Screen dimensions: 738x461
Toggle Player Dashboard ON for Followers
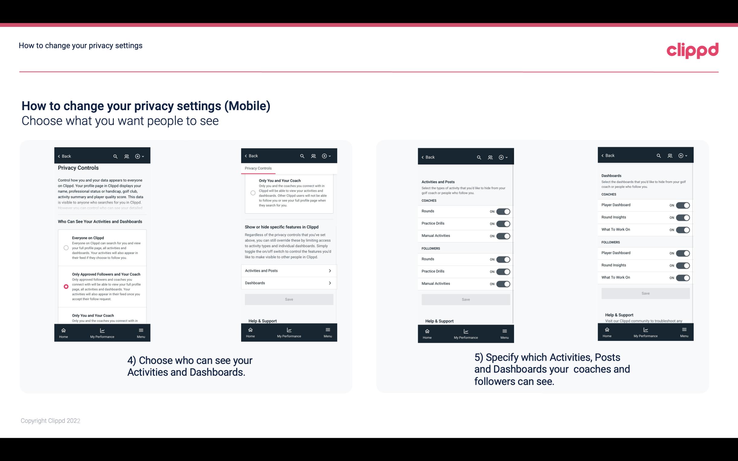pyautogui.click(x=683, y=253)
